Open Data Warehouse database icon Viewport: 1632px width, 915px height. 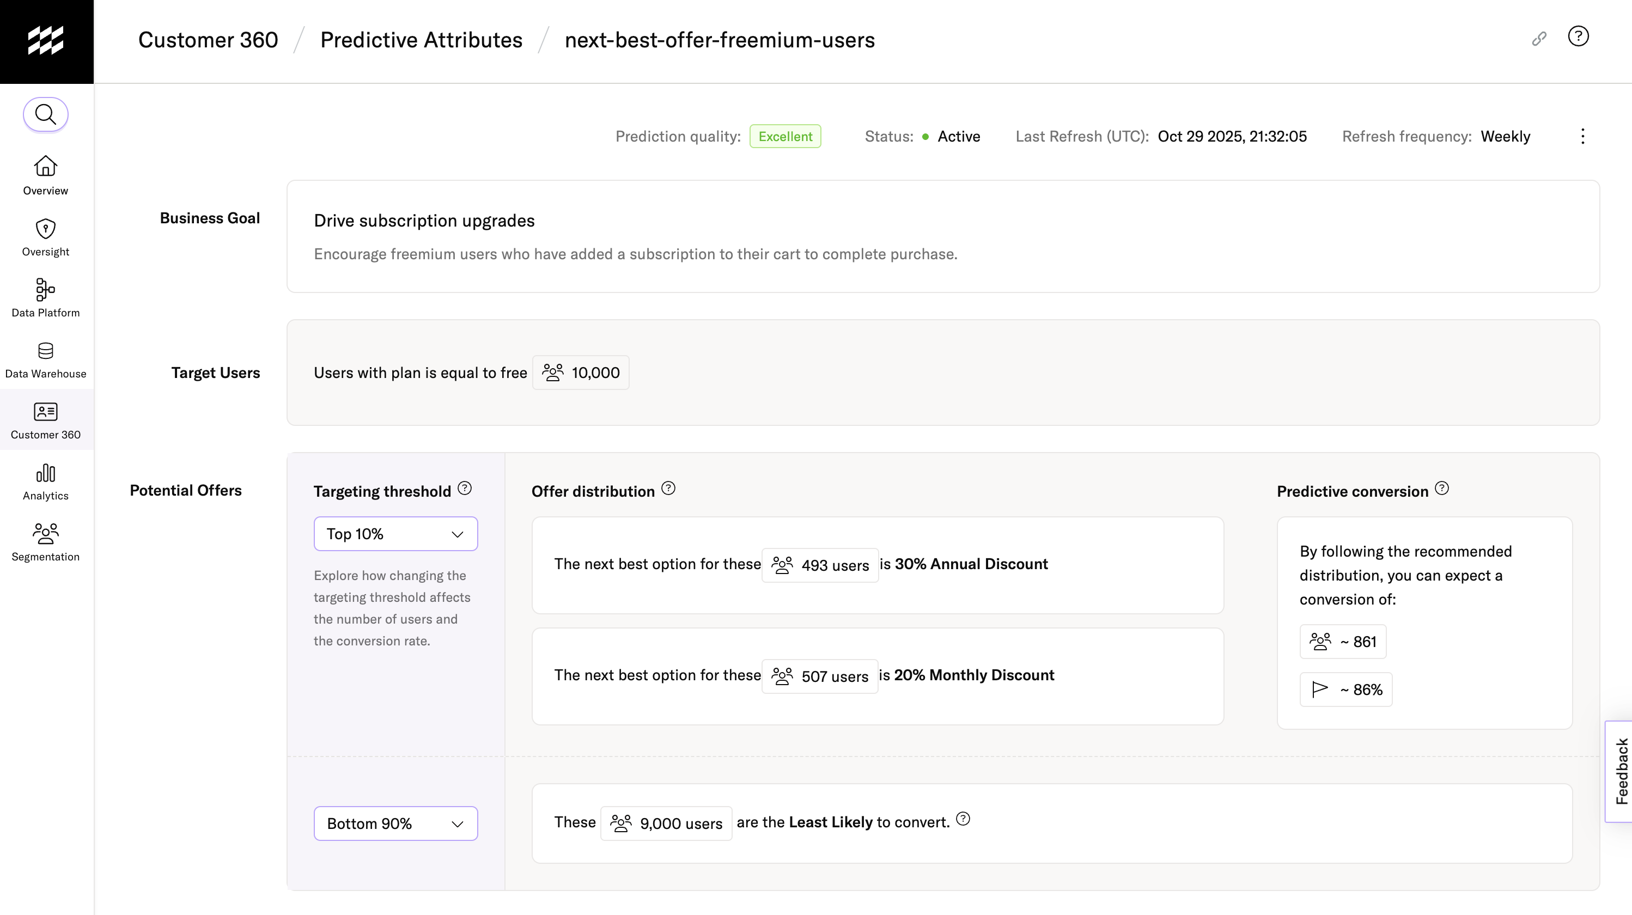[x=46, y=350]
